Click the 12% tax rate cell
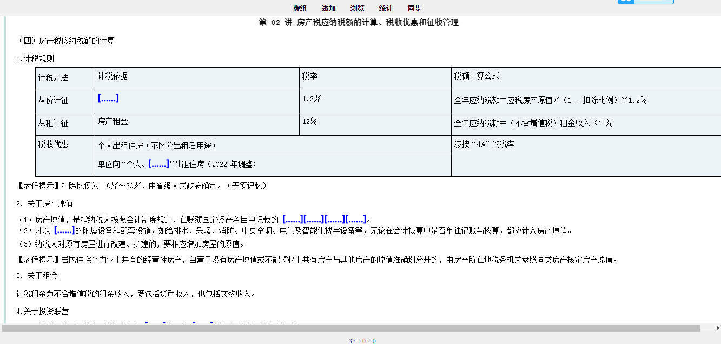Viewport: 721px width, 344px height. 375,124
